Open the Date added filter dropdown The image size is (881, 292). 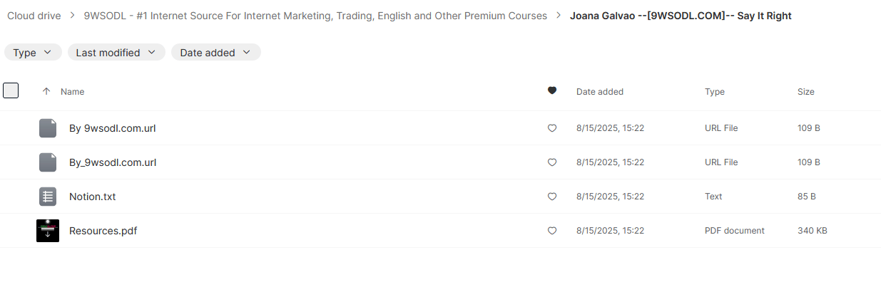pyautogui.click(x=215, y=52)
